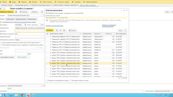Click the open-link icon next to Руководитель field

(x=44, y=86)
